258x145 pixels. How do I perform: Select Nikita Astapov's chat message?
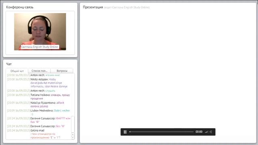[x=38, y=83]
